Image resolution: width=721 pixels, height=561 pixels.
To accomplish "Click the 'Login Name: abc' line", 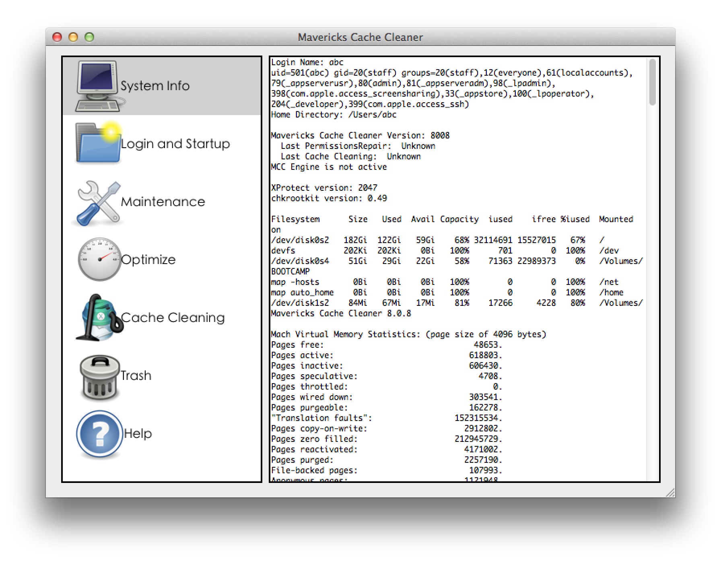I will pyautogui.click(x=307, y=62).
